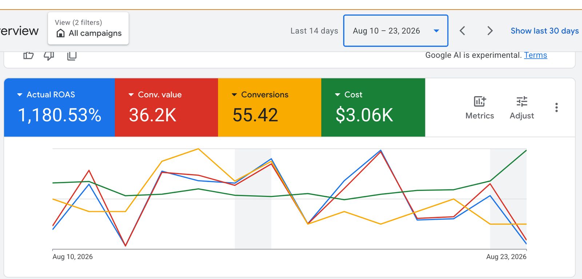The width and height of the screenshot is (582, 279).
Task: Go to next date range
Action: (490, 31)
